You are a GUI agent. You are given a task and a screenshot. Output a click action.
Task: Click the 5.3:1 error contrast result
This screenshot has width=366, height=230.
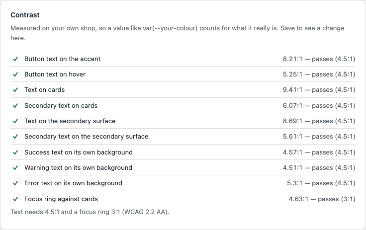(321, 183)
